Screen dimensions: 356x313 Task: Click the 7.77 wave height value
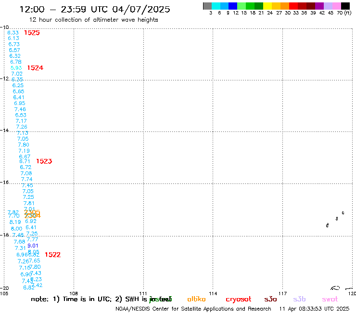(x=32, y=239)
